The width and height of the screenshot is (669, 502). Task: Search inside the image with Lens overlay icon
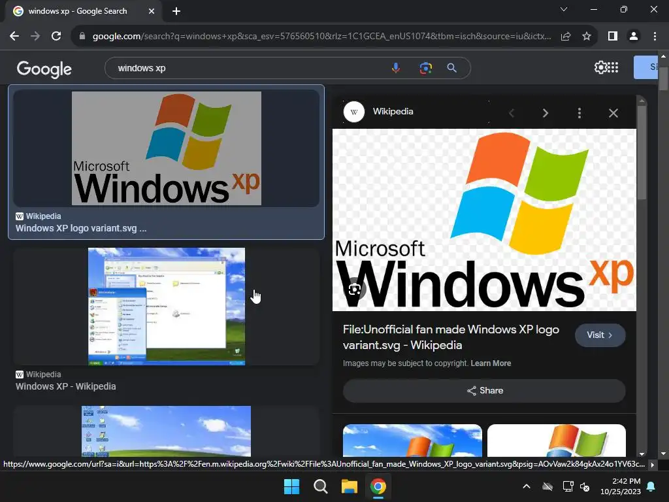pyautogui.click(x=355, y=290)
